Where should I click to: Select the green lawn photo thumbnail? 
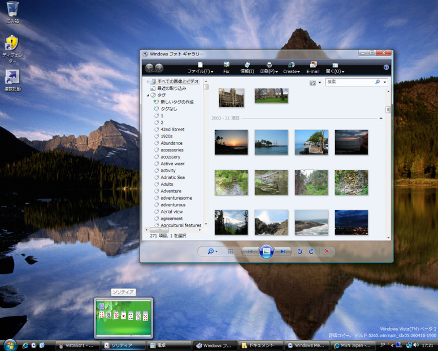(271, 96)
